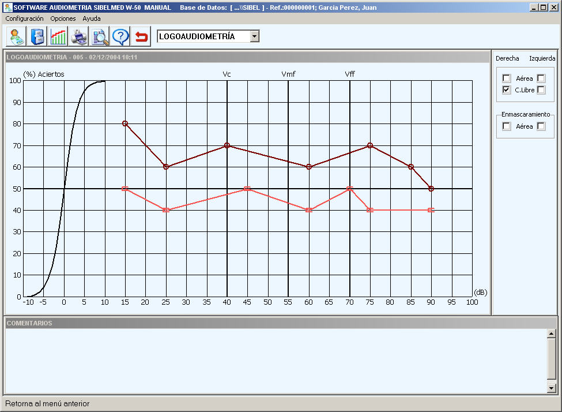562x412 pixels.
Task: Click the app icon in title bar
Action: 7,7
